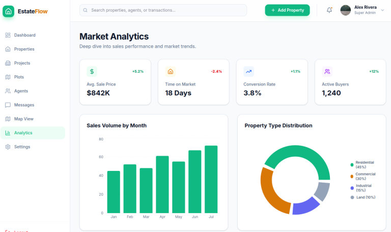Select Projects in the sidebar menu

tap(22, 63)
